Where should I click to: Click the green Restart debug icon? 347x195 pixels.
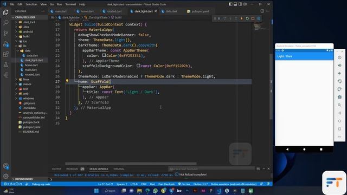tap(247, 18)
